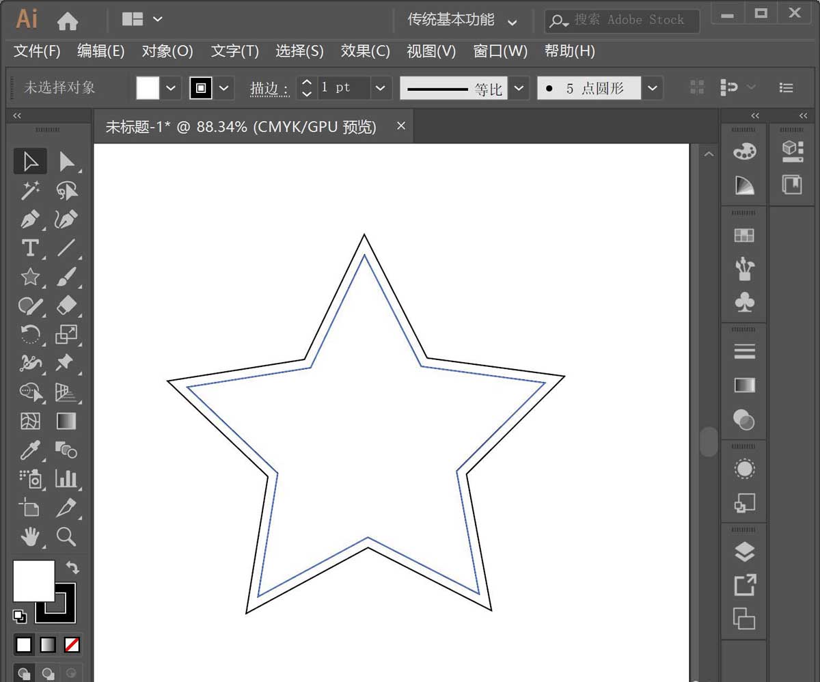Click the 描边 stroke panel link

tap(269, 88)
